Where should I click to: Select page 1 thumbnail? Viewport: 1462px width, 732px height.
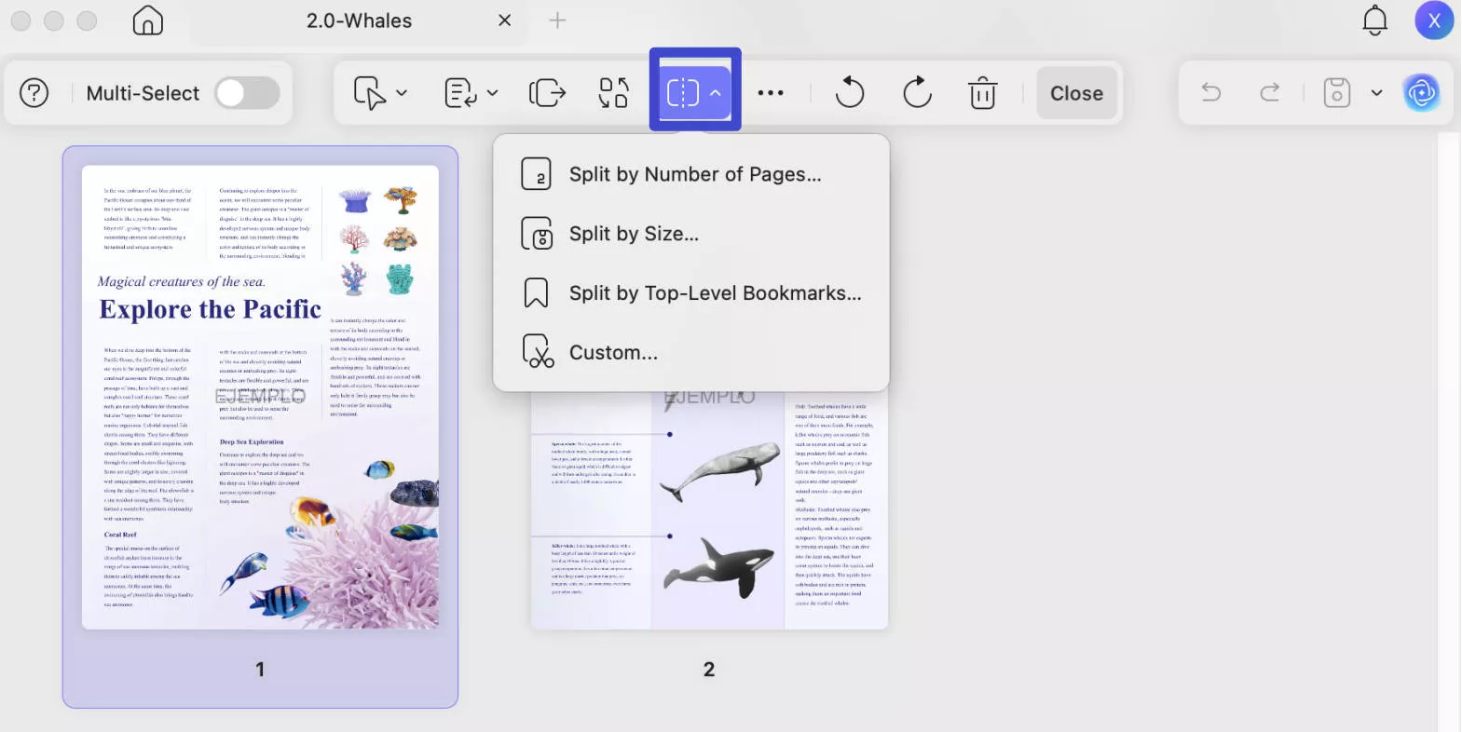[260, 398]
